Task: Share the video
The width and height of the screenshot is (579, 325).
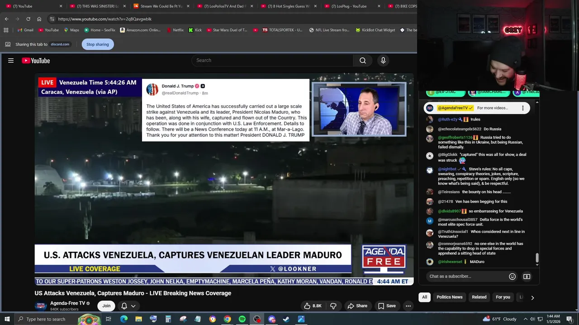Action: coord(357,306)
